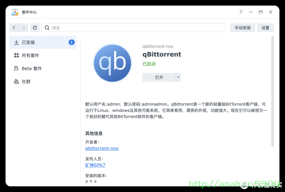
Task: Close the Package Center window
Action: coord(271,12)
